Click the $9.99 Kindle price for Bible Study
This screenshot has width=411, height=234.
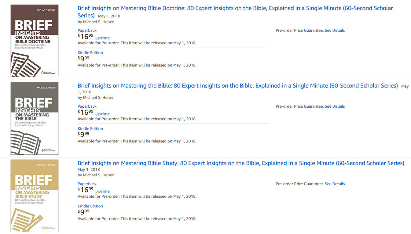pos(83,212)
